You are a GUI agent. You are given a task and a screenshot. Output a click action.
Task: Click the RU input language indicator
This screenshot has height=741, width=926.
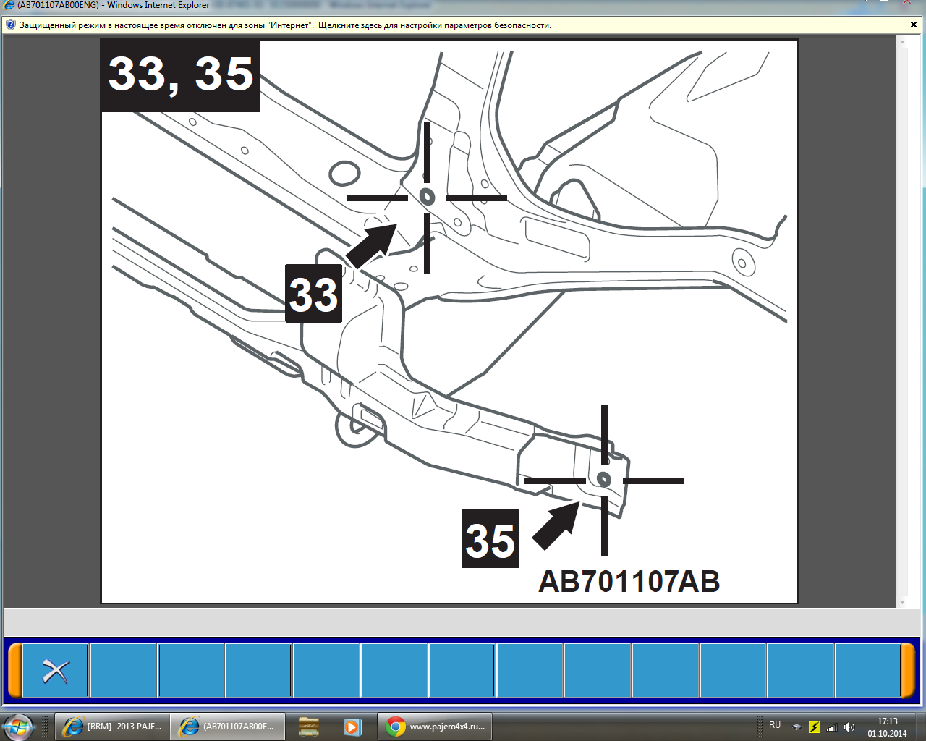(x=775, y=725)
